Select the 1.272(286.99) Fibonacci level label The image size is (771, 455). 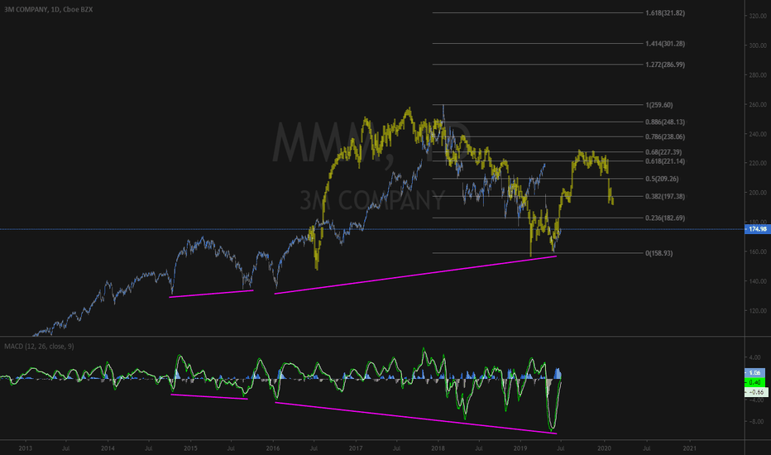[x=665, y=65]
